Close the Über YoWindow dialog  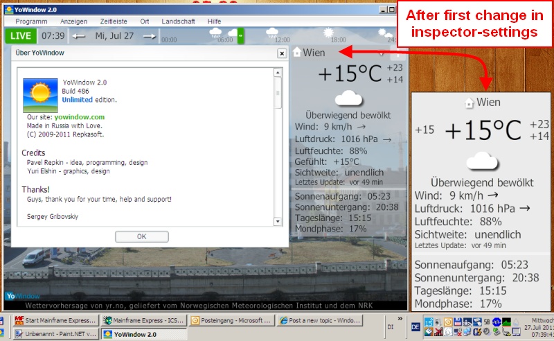[282, 53]
